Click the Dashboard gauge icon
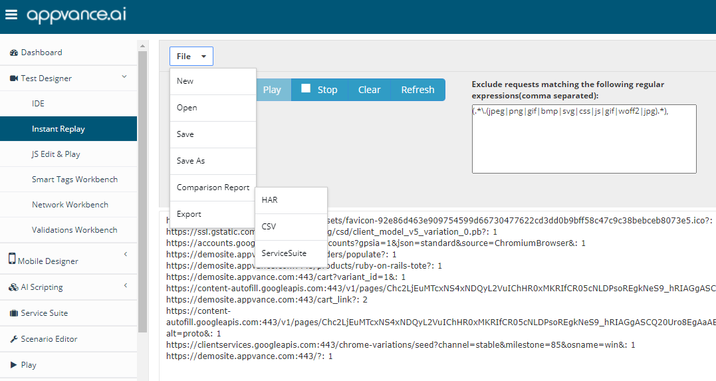This screenshot has height=381, width=716. point(14,53)
